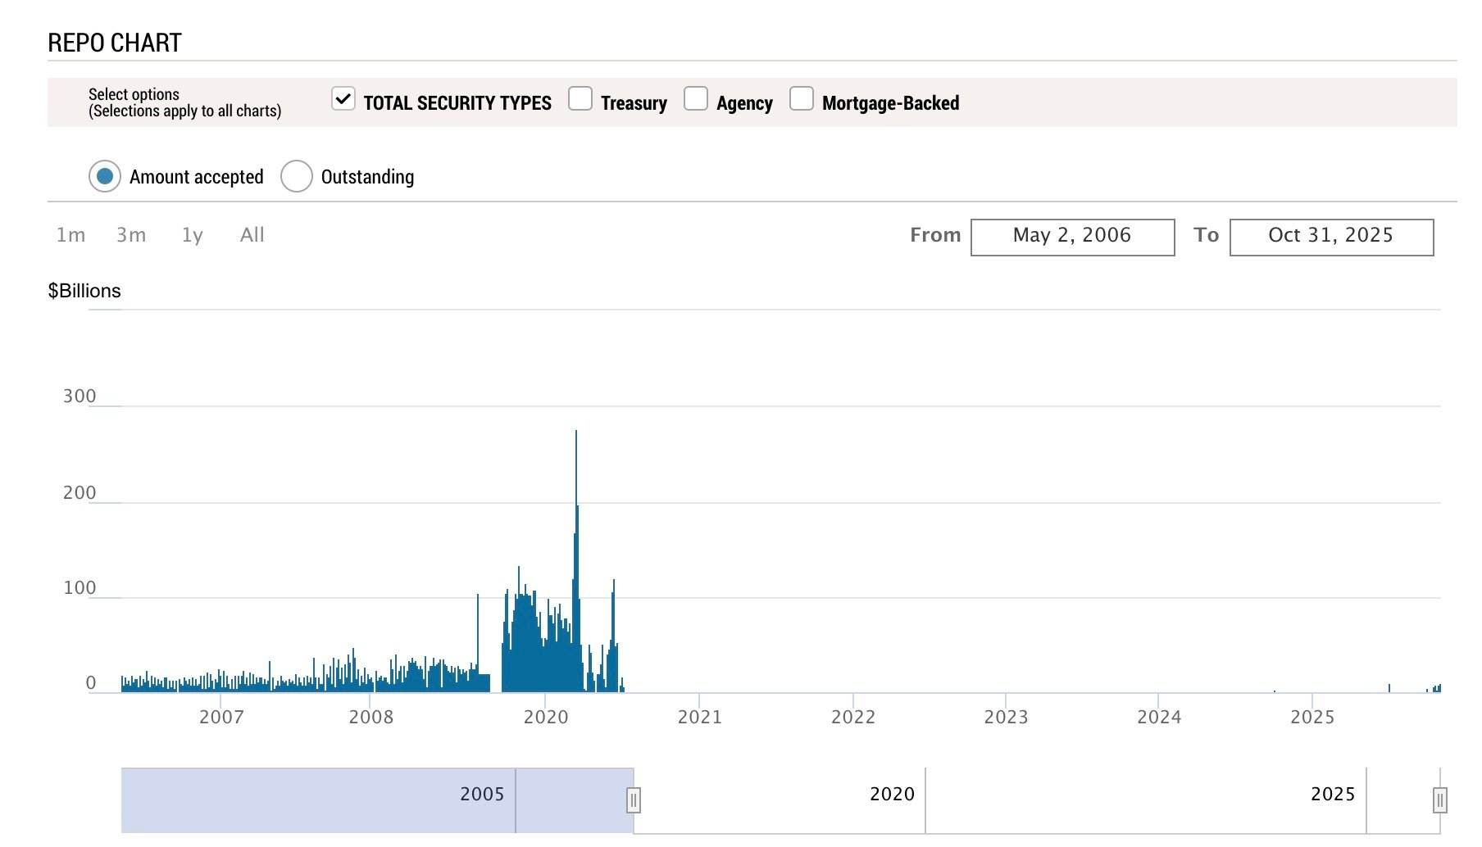The width and height of the screenshot is (1482, 847).
Task: Choose the 3m range button
Action: tap(131, 235)
